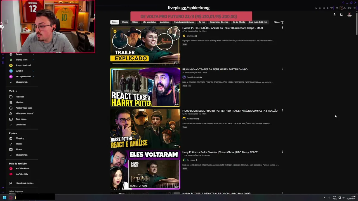This screenshot has width=358, height=201.
Task: Expand the taskbar hidden icons chevron
Action: pos(325,198)
